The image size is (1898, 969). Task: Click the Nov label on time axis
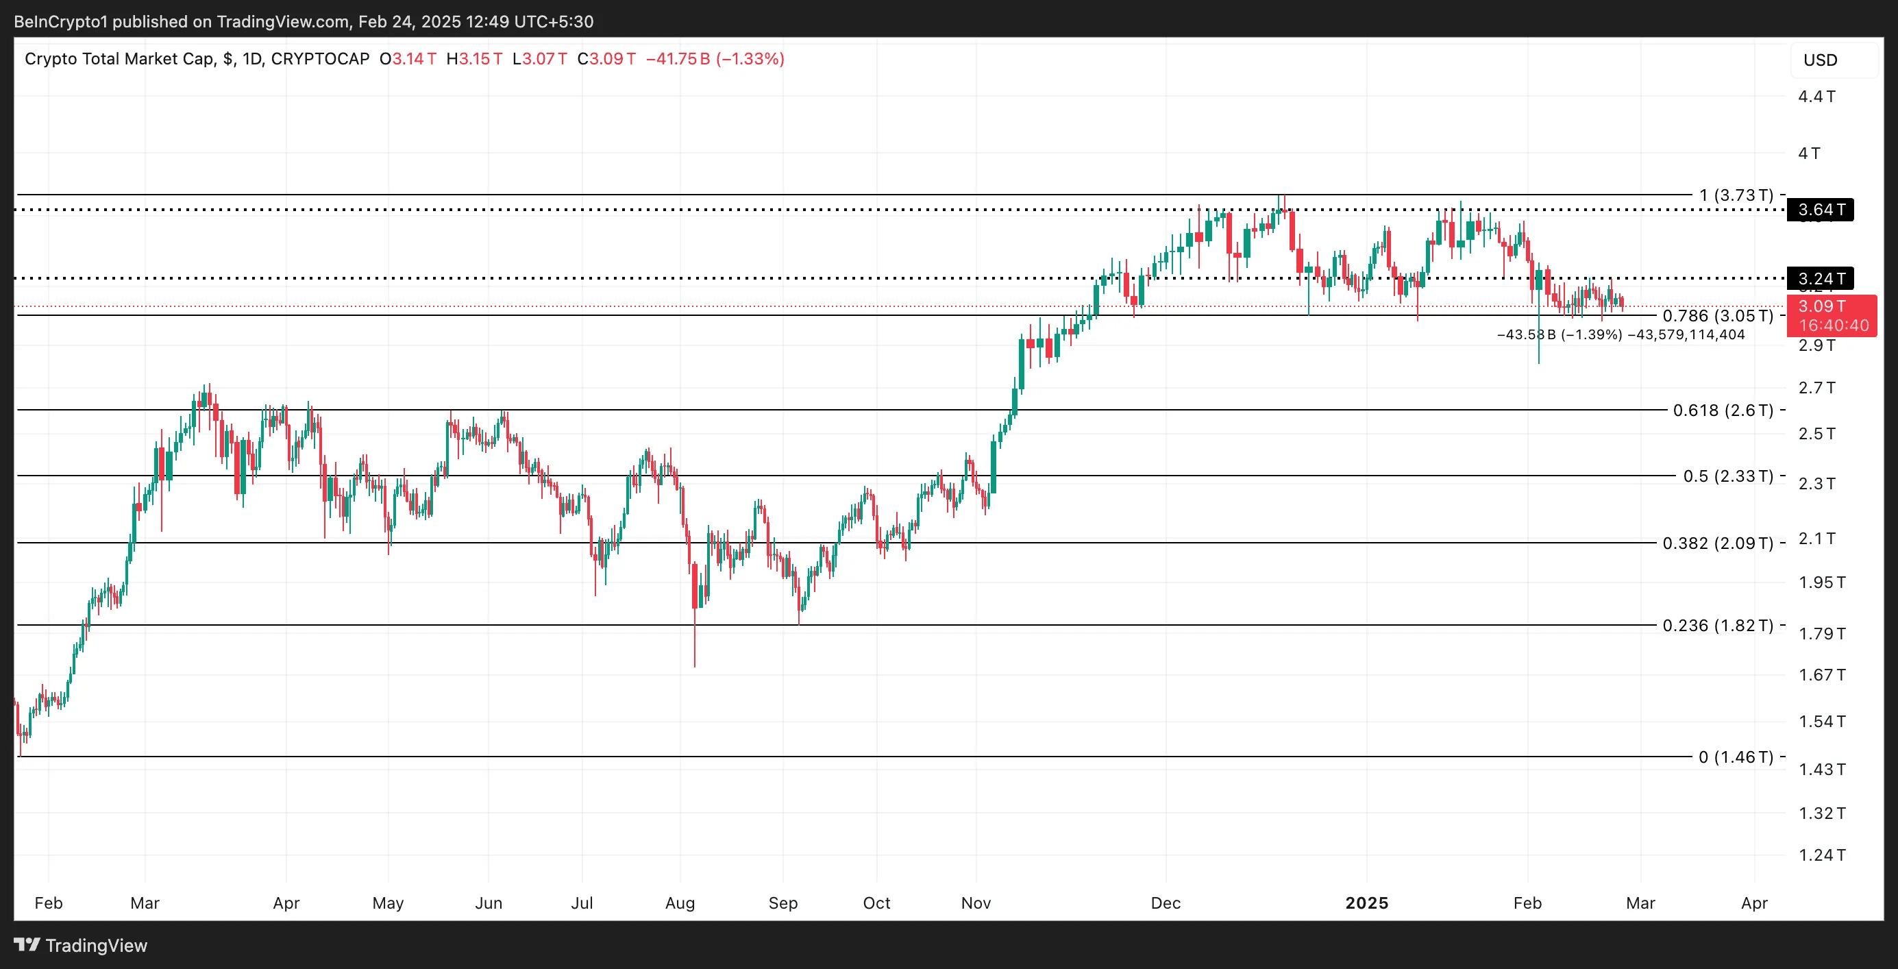click(x=976, y=903)
